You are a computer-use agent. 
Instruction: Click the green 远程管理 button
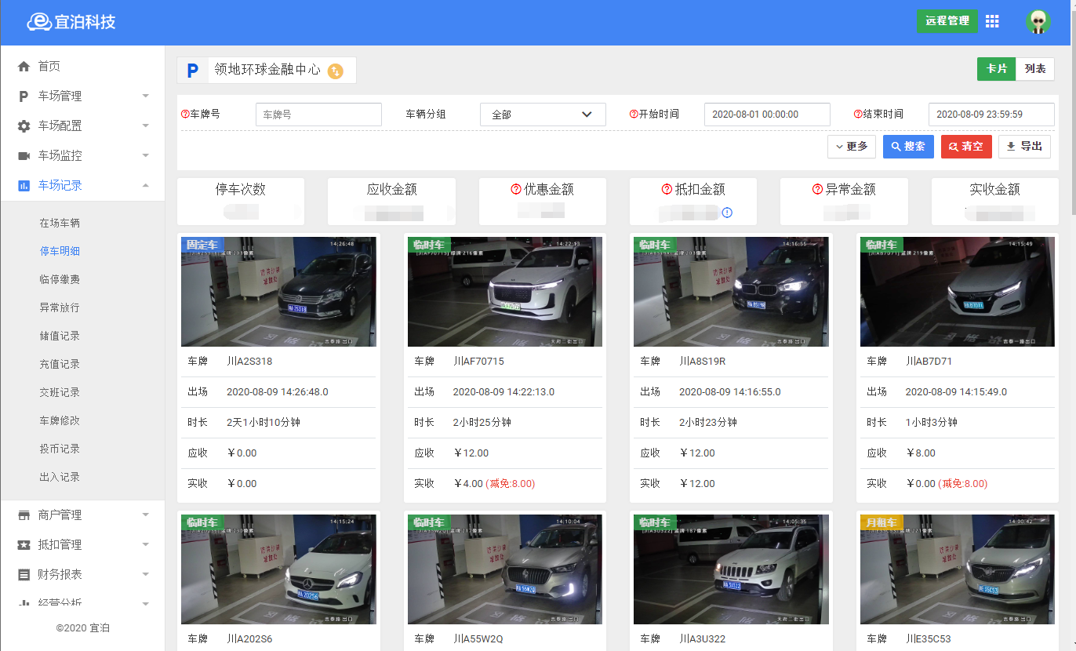click(x=947, y=21)
